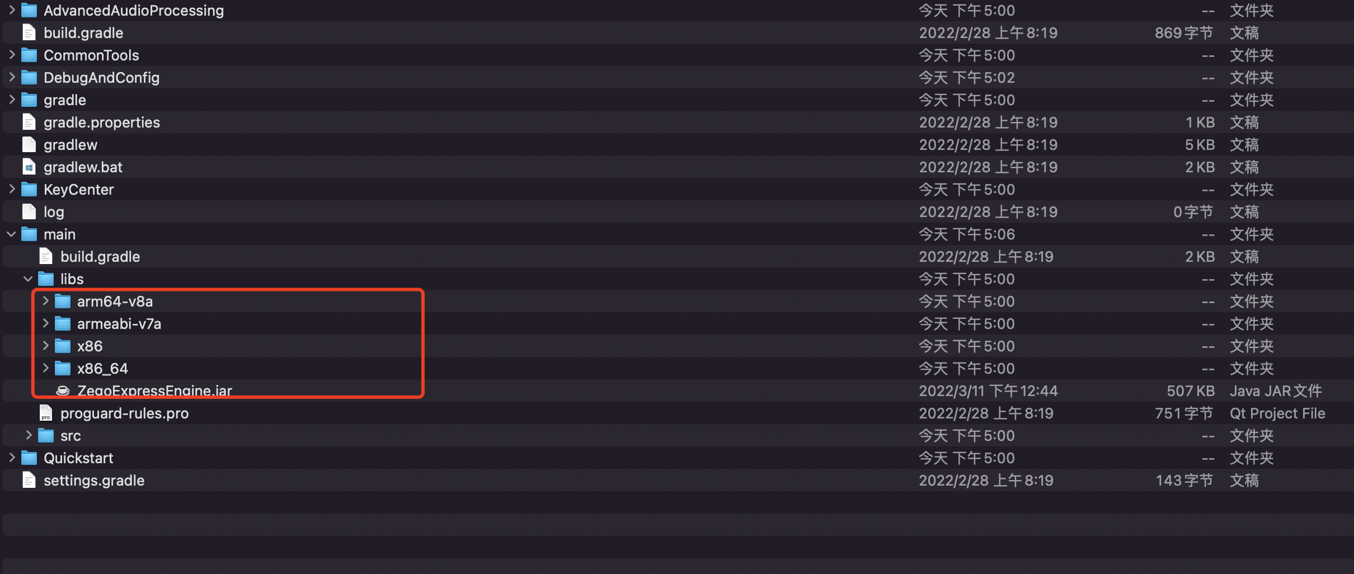This screenshot has width=1354, height=574.
Task: Select the x86 folder name
Action: click(x=90, y=346)
